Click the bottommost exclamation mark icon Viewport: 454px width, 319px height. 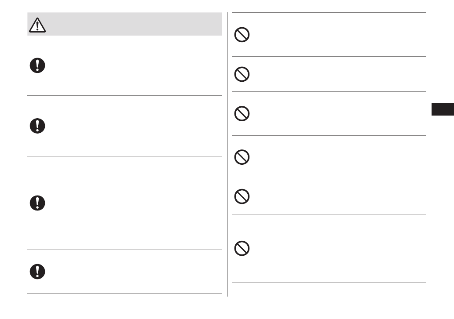point(37,272)
